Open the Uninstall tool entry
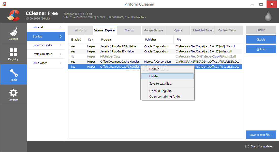The width and height of the screenshot is (279, 152). pos(46,27)
